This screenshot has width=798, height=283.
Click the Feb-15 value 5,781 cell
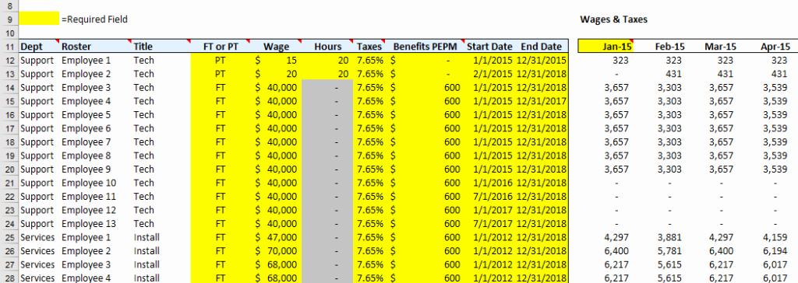tap(669, 251)
